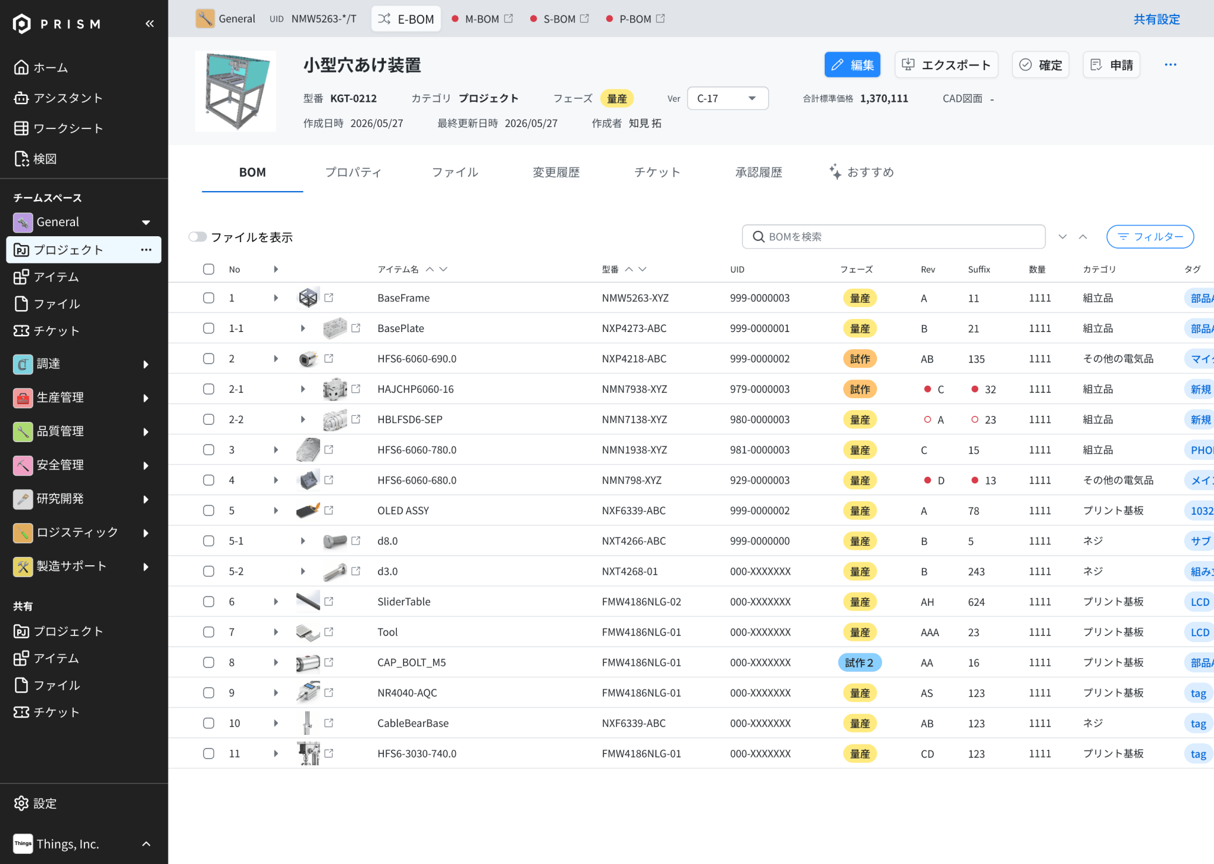This screenshot has width=1214, height=864.
Task: Open the ワークシート worksheet icon
Action: tap(21, 128)
